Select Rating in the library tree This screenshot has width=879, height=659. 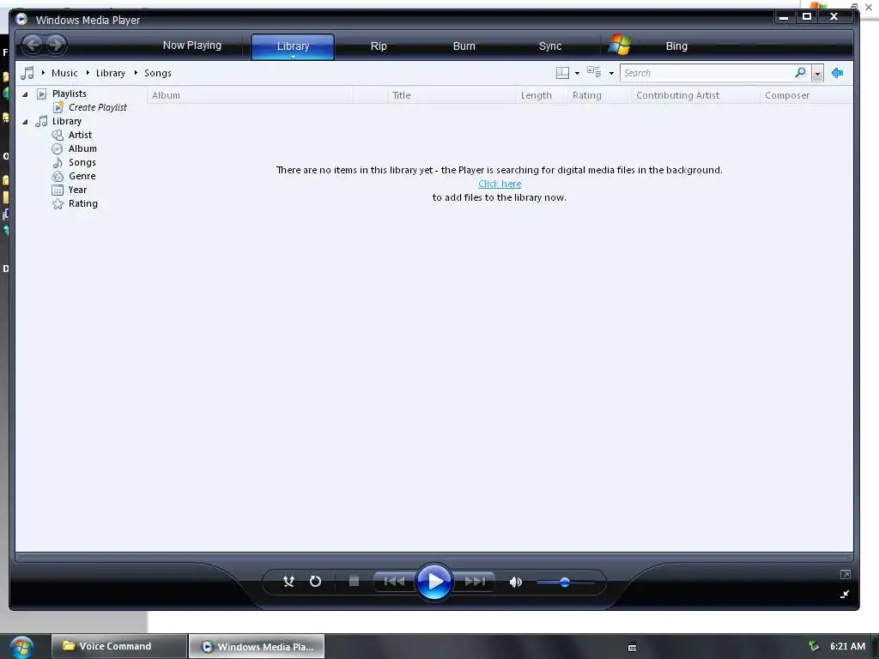pyautogui.click(x=83, y=203)
